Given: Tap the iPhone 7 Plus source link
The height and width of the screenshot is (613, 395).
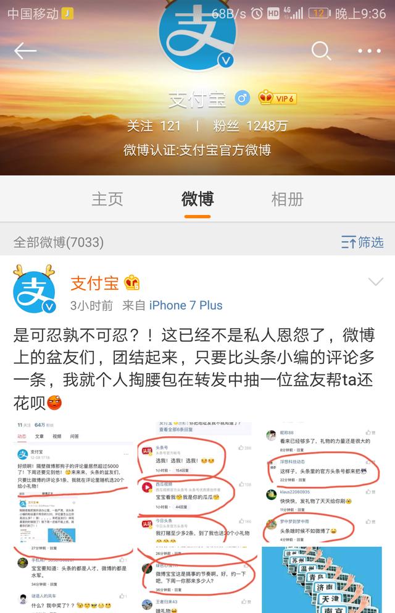Looking at the screenshot, I should coord(186,305).
